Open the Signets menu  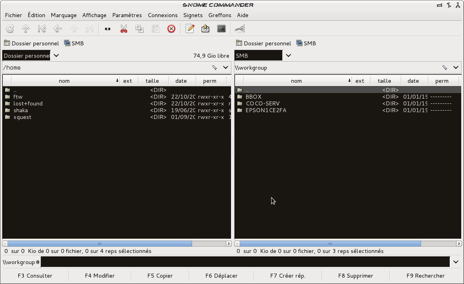tap(193, 15)
